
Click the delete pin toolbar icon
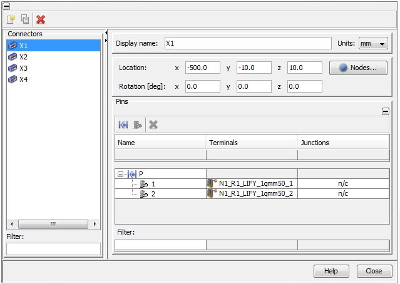(x=153, y=125)
